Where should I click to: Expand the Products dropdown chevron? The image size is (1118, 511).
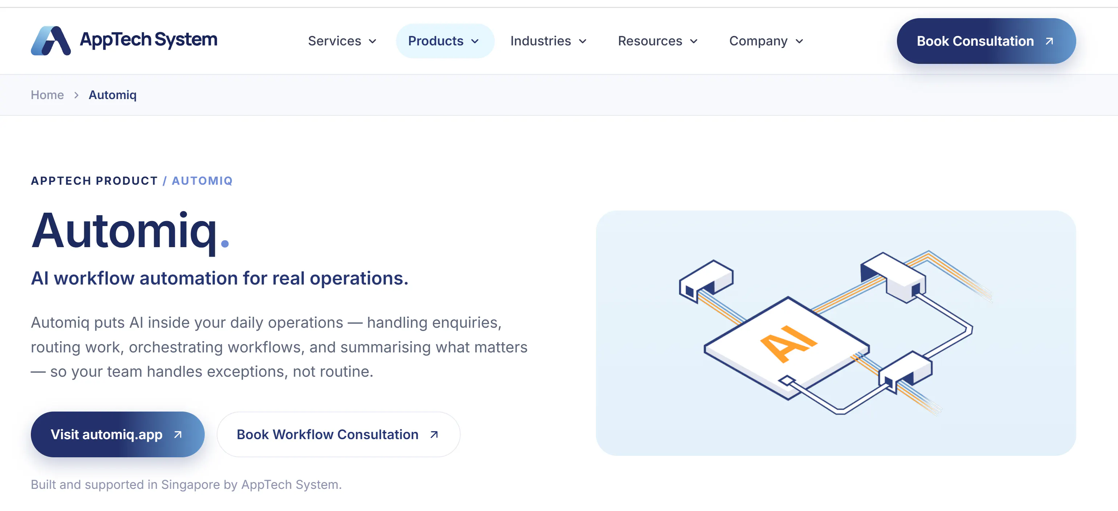click(475, 41)
